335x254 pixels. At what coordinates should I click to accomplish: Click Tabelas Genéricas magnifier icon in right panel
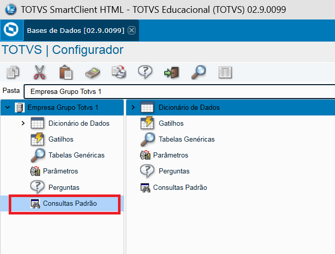click(x=148, y=140)
